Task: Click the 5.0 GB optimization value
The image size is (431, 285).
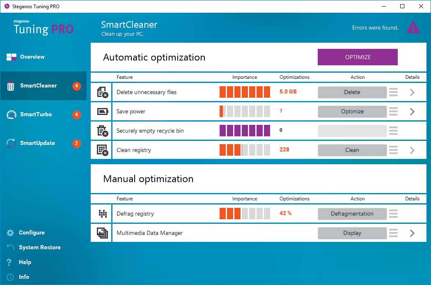Action: pyautogui.click(x=288, y=92)
